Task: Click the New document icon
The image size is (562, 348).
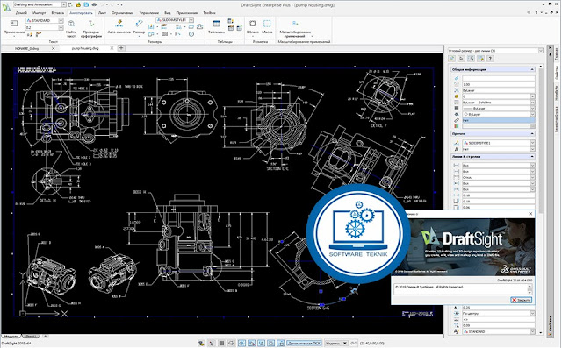Action: click(71, 4)
